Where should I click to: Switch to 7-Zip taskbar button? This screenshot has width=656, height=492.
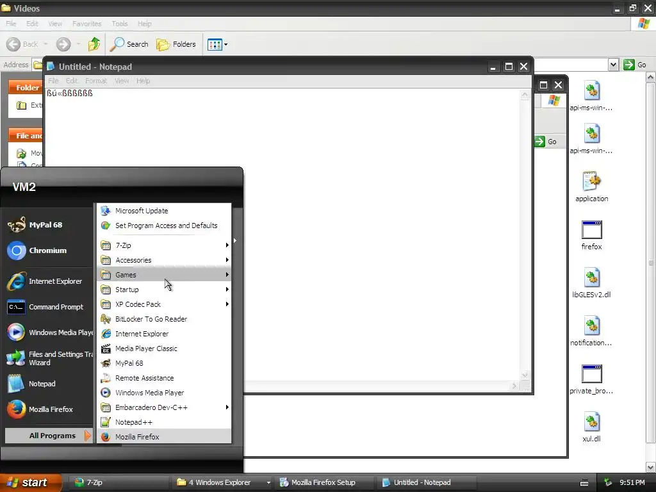(119, 482)
